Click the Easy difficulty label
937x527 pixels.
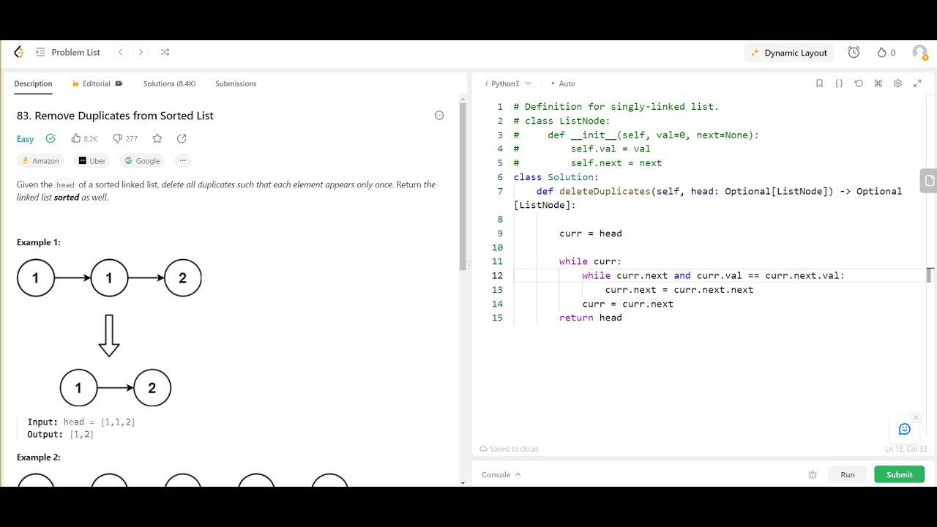pyautogui.click(x=25, y=139)
